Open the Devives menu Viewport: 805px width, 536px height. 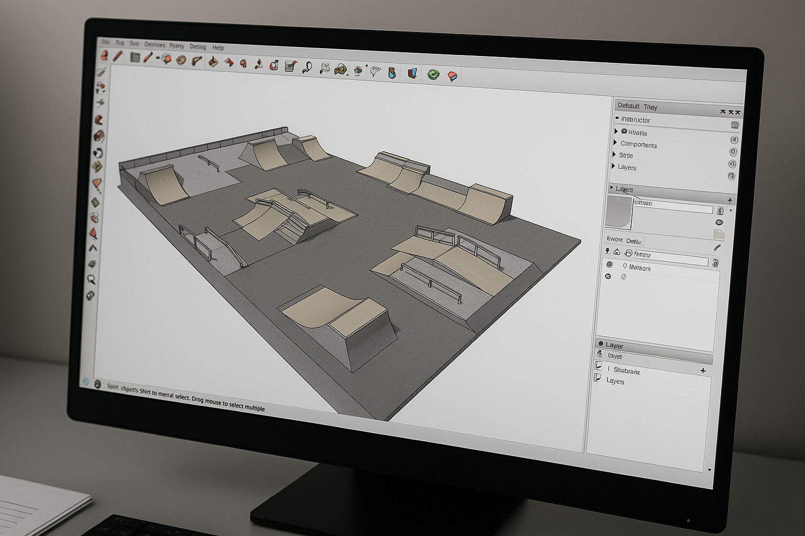coord(154,45)
